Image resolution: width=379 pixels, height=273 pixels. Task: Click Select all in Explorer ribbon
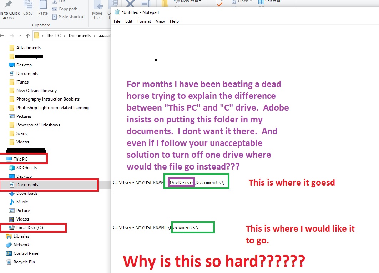(x=270, y=2)
